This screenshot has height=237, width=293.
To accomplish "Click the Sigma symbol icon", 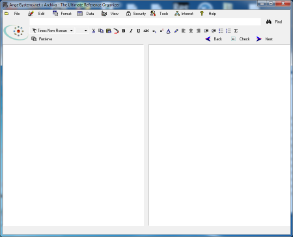I will tap(236, 31).
